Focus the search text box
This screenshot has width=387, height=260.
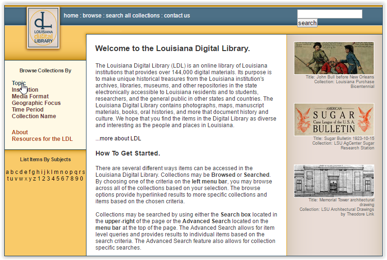330,14
